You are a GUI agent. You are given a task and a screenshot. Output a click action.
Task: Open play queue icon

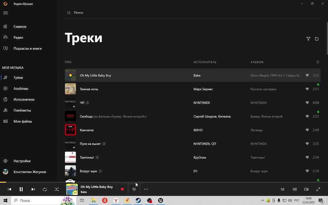point(283,189)
